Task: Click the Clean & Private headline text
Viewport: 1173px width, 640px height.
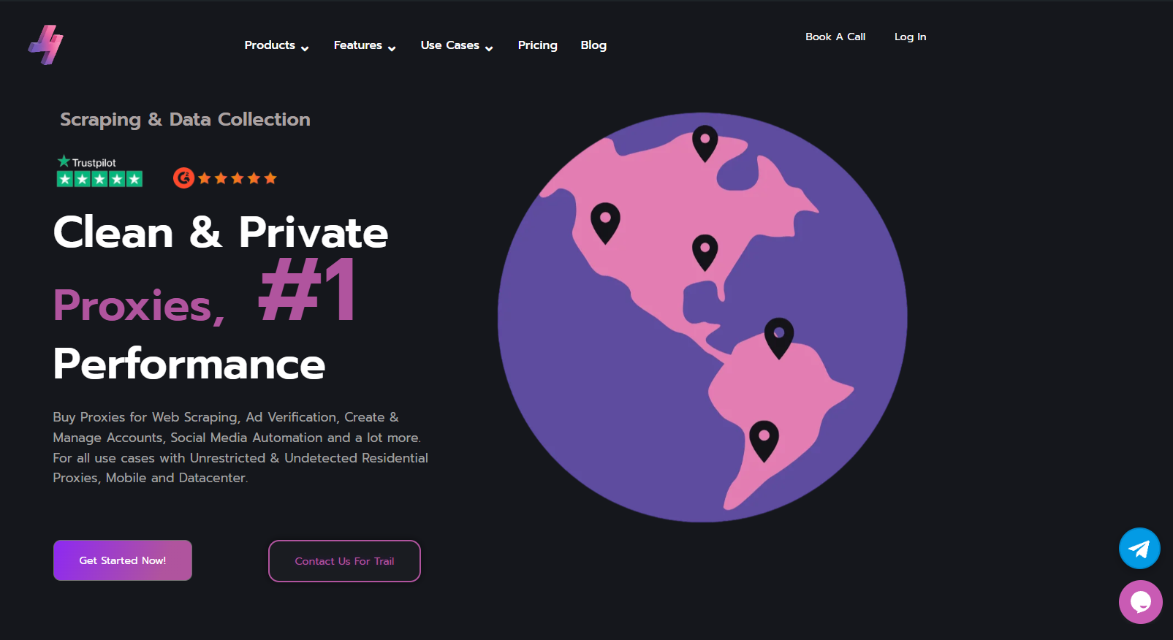Action: pos(221,232)
